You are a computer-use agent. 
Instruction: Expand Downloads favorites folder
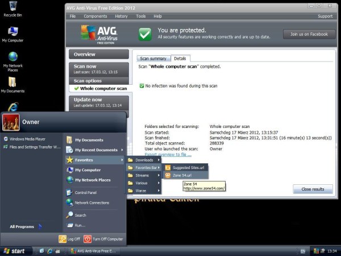pos(144,160)
